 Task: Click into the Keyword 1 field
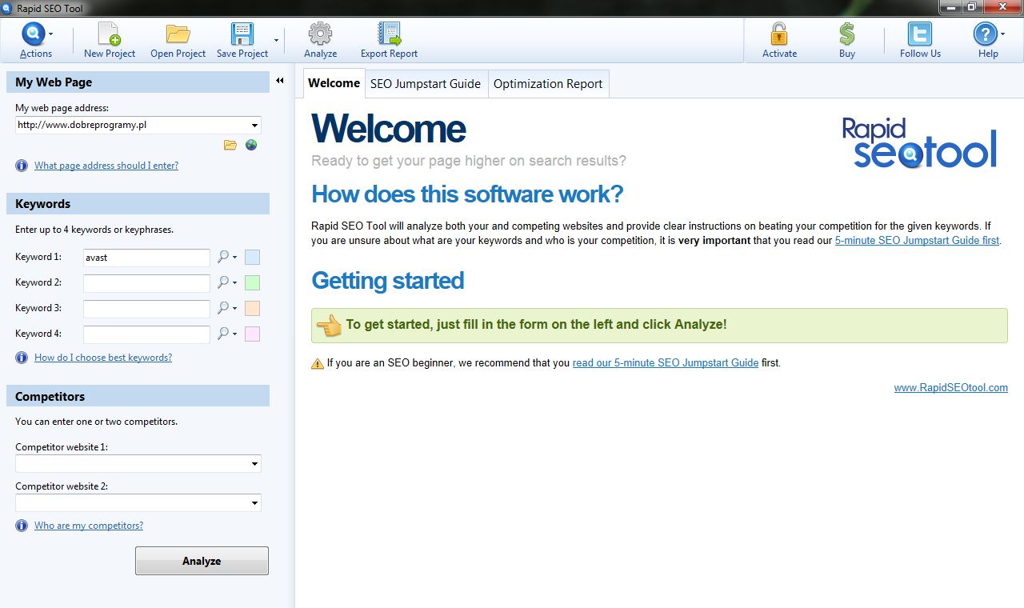(x=146, y=258)
